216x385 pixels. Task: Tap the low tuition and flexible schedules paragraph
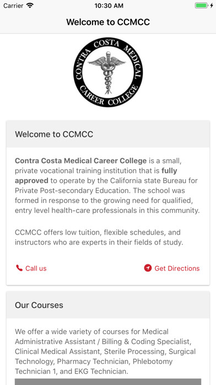tap(99, 237)
